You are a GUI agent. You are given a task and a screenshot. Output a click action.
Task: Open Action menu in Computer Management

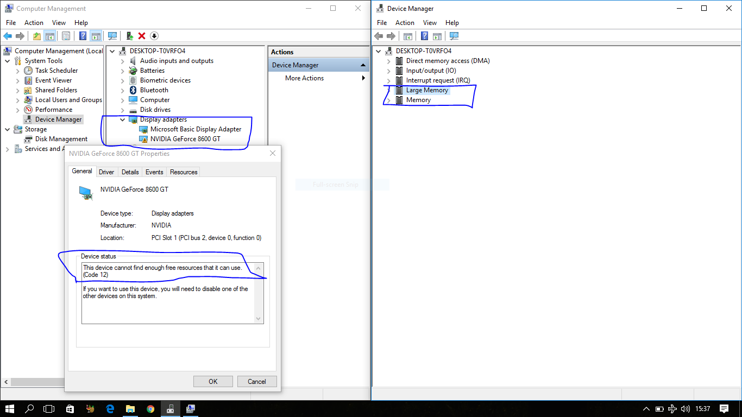[x=34, y=23]
